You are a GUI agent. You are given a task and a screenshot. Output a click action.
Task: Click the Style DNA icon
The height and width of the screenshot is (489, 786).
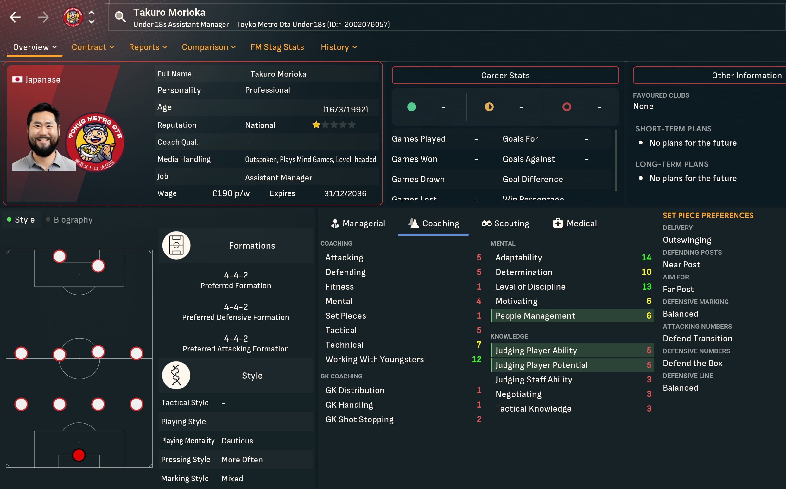(x=176, y=375)
